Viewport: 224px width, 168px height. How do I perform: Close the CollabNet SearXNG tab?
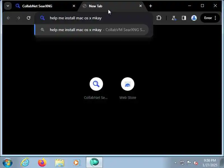coord(74,6)
